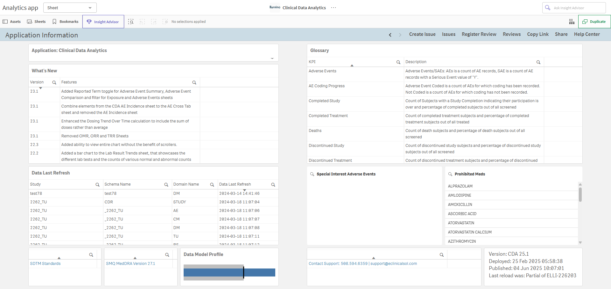Click Share in the sheet header
The width and height of the screenshot is (611, 289).
point(561,34)
